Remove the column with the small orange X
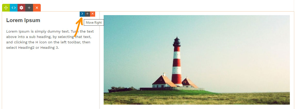 click(x=93, y=14)
